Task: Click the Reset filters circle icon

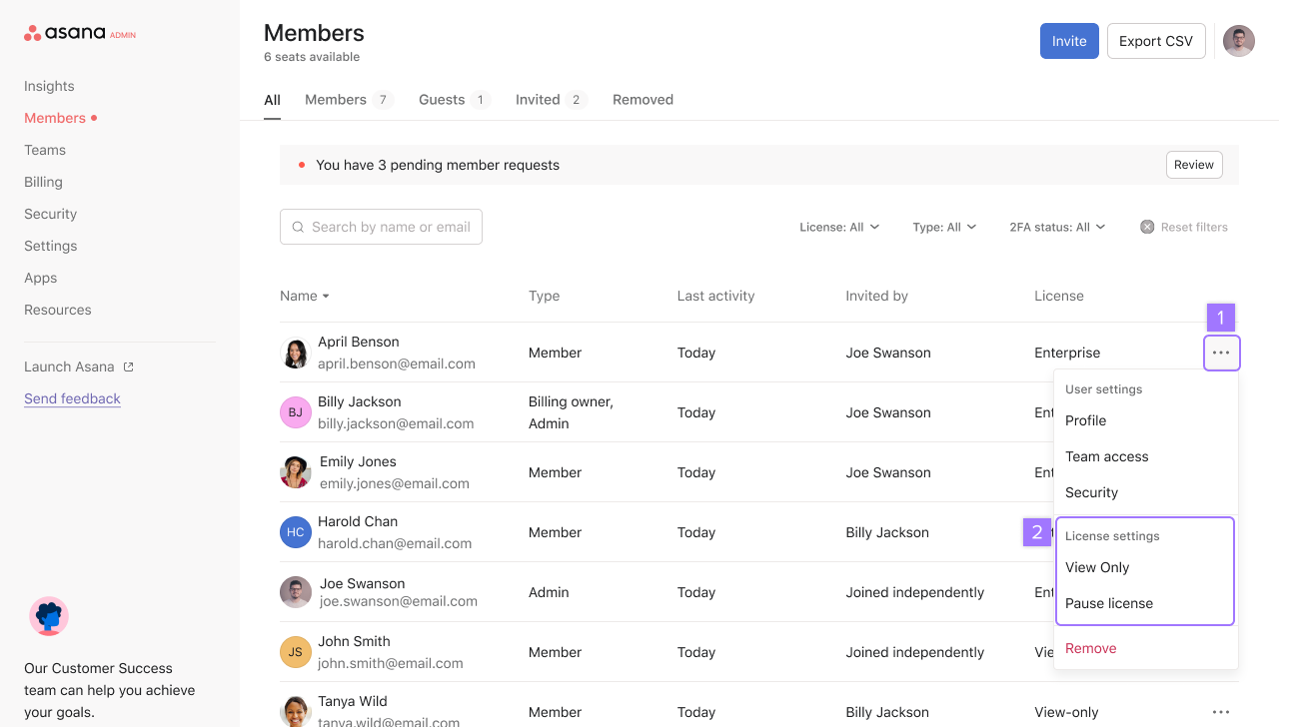Action: click(x=1146, y=227)
